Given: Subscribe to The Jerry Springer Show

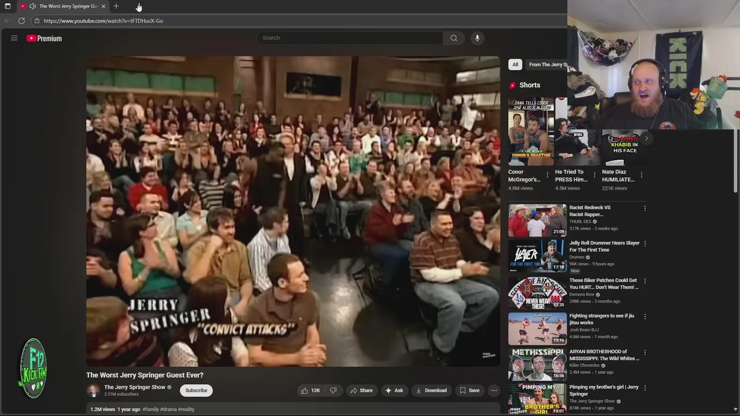Looking at the screenshot, I should pyautogui.click(x=196, y=391).
